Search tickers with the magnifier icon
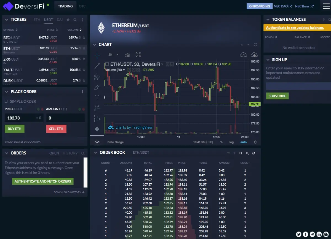The width and height of the screenshot is (331, 239). click(75, 20)
